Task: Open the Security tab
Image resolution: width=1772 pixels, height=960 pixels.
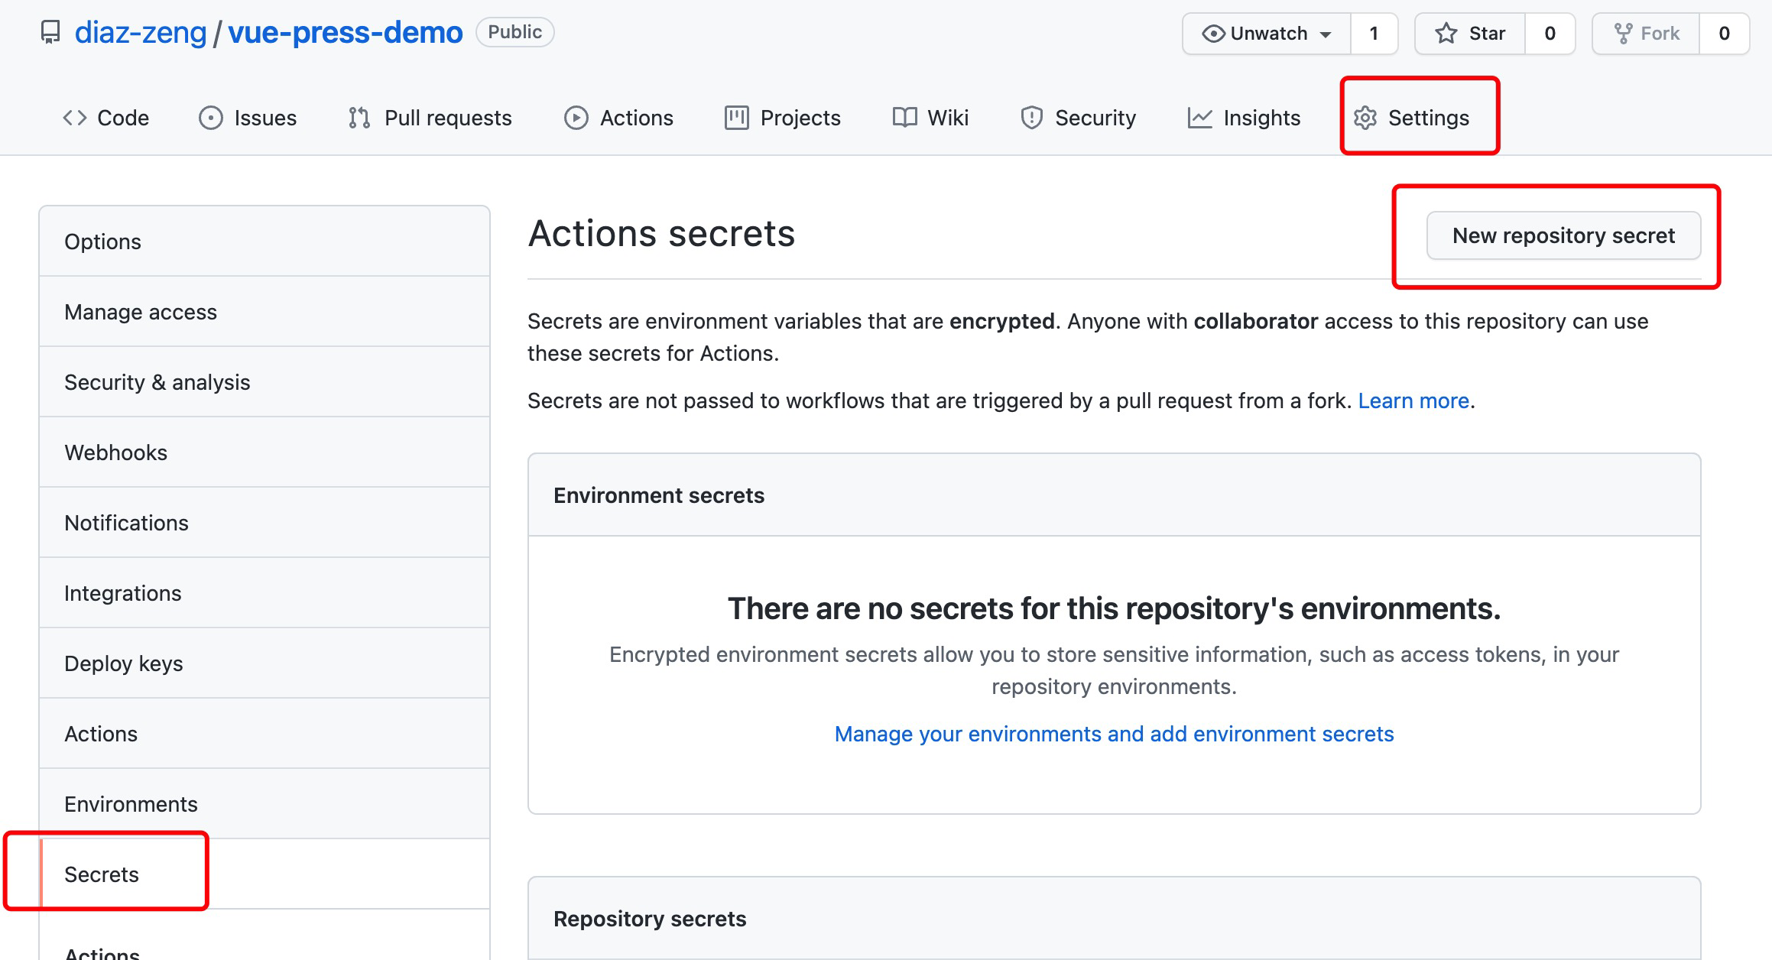Action: click(1078, 118)
